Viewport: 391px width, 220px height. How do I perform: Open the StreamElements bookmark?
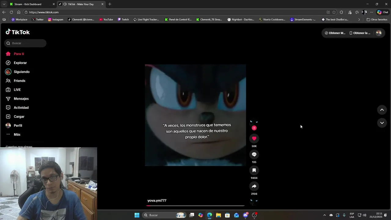pos(303,20)
